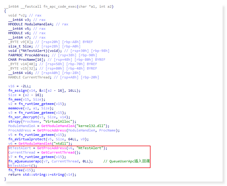Select the "NtTestAlert" string literal
227x186 pixels.
pyautogui.click(x=90, y=148)
